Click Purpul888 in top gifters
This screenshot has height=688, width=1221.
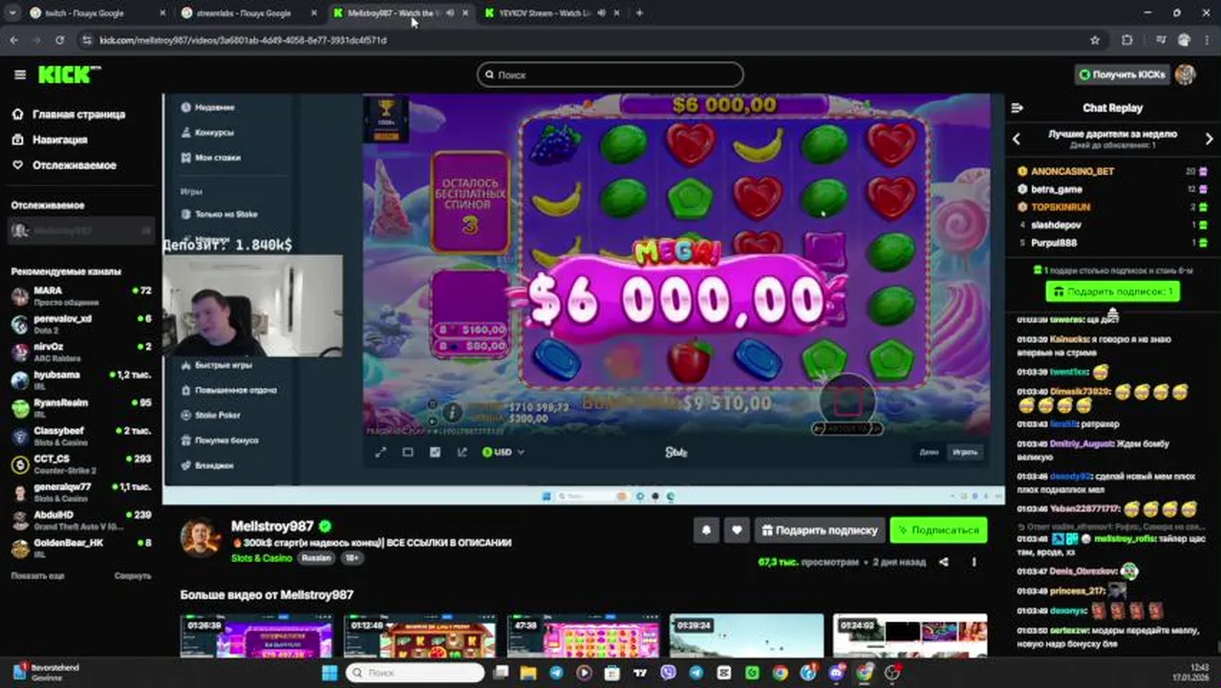click(1054, 243)
